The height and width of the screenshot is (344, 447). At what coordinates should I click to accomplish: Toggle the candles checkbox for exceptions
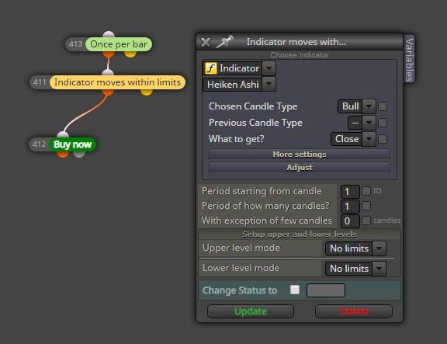[x=366, y=221]
